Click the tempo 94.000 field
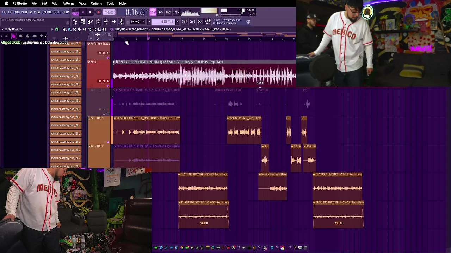451x253 pixels. [109, 12]
